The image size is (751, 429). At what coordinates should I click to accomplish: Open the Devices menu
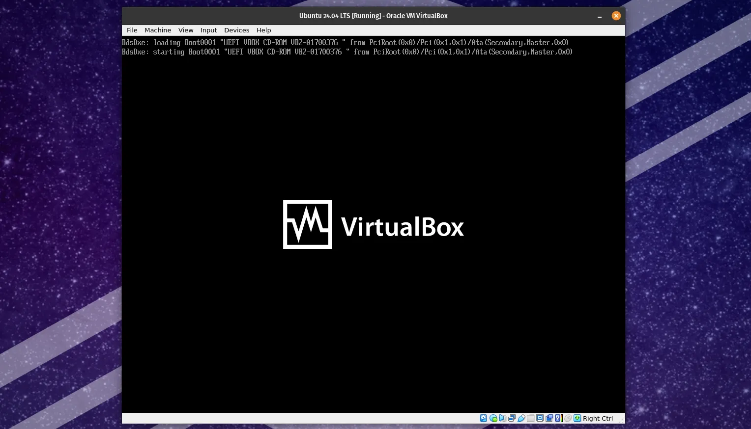point(236,30)
